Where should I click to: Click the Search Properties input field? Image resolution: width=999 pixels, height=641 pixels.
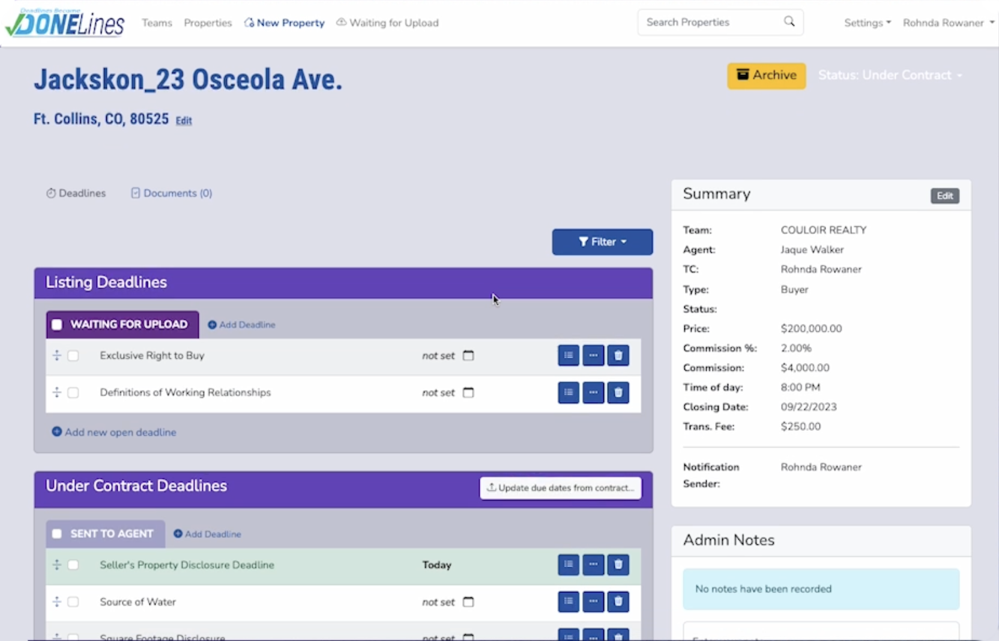click(708, 22)
